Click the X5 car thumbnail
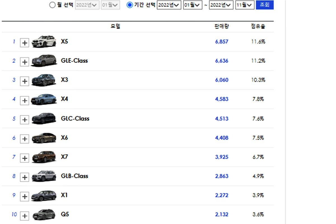Image resolution: width=336 pixels, height=224 pixels. pos(44,41)
